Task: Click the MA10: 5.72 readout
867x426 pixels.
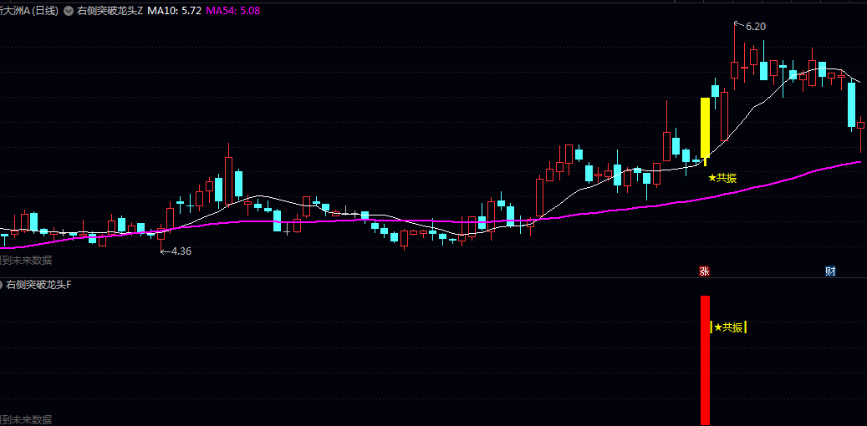Action: coord(174,11)
